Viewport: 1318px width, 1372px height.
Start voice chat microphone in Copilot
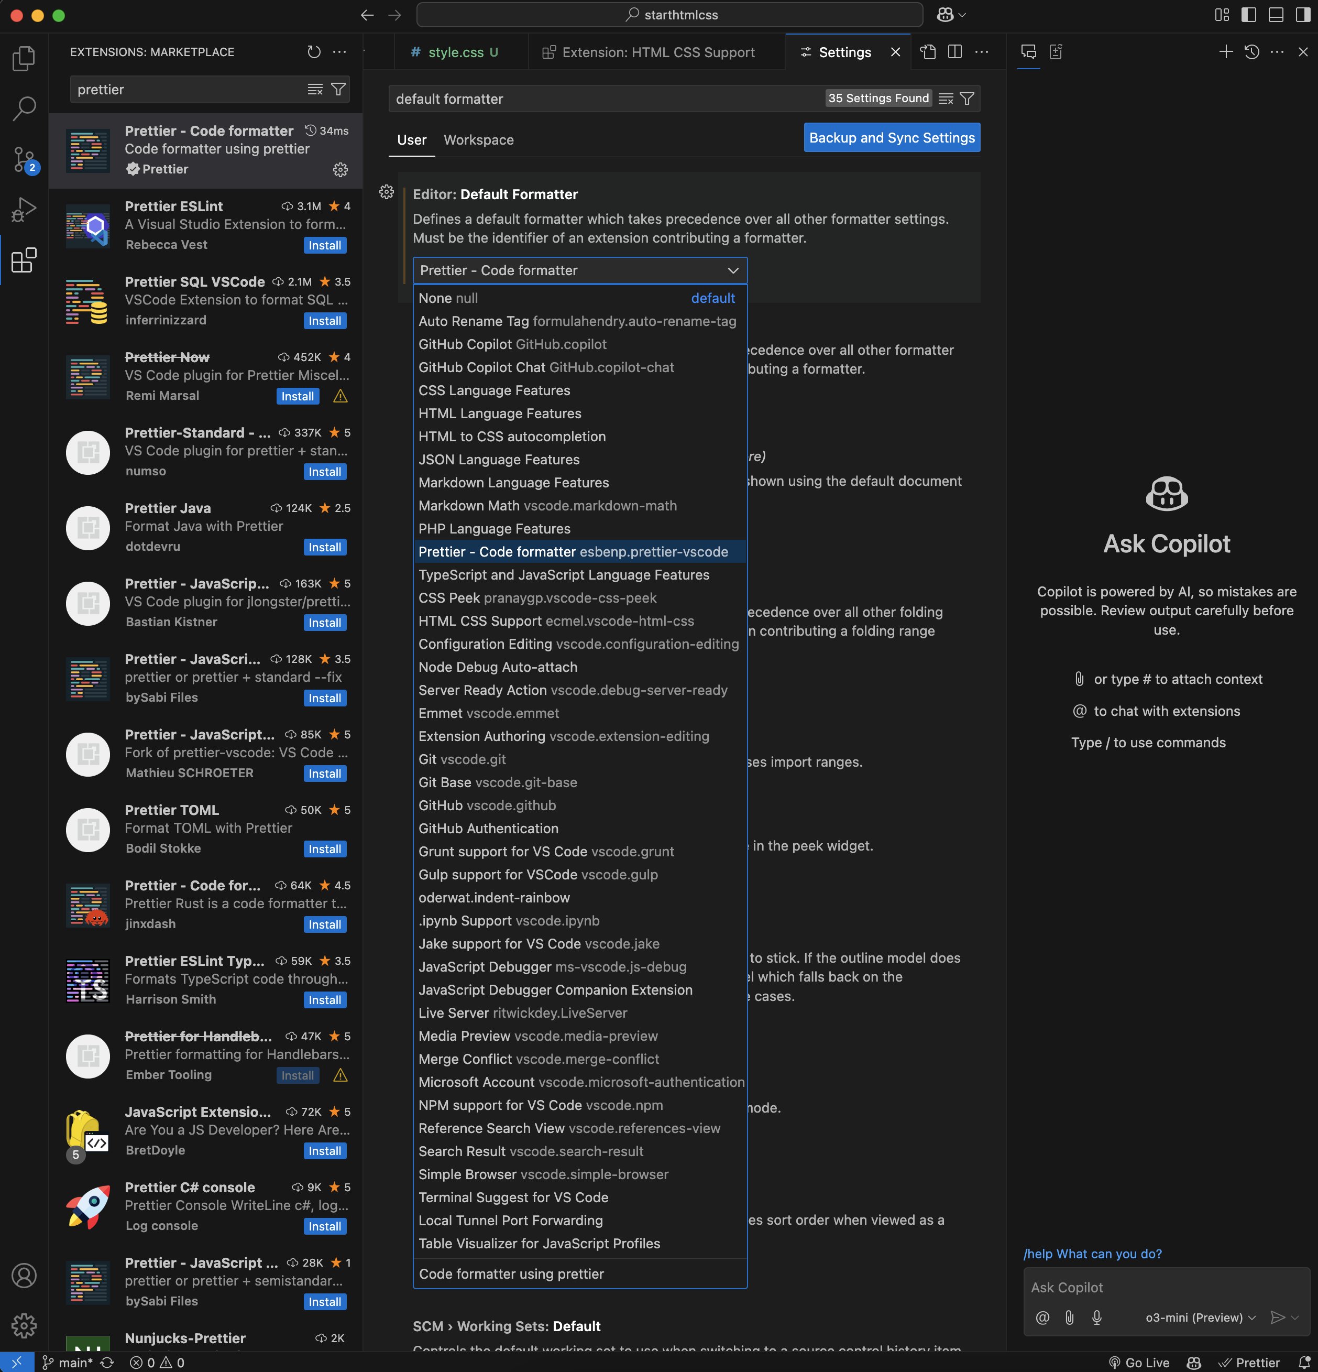coord(1097,1317)
